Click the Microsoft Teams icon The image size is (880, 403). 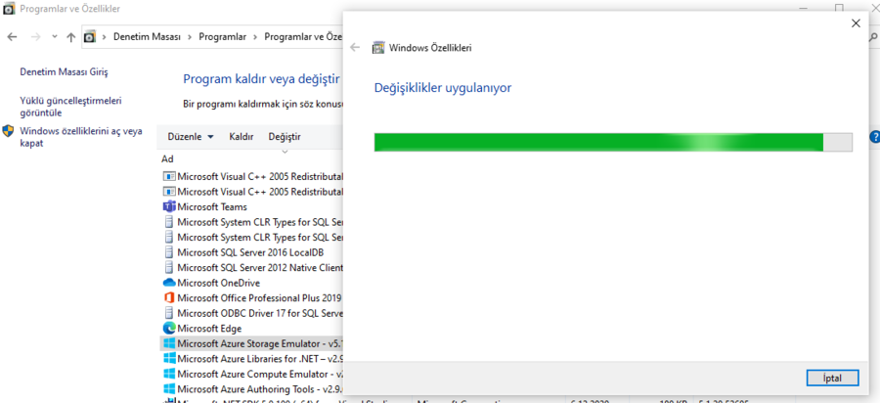[x=168, y=206]
